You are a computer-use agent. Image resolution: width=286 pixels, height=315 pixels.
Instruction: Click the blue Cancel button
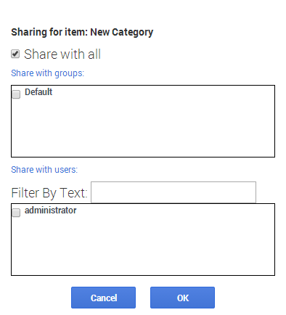[103, 298]
